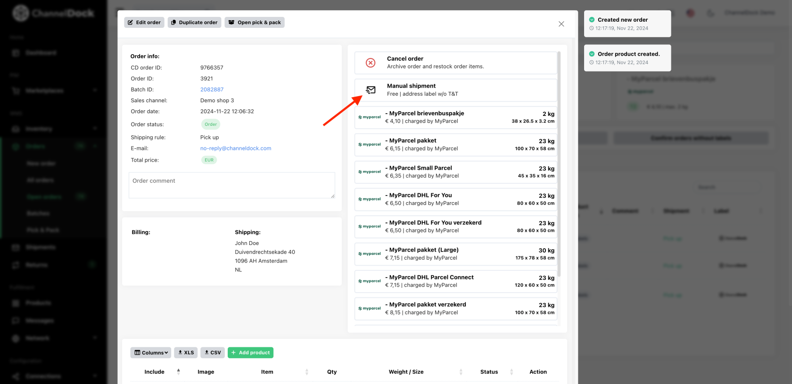Click the Action column header
Screen dimensions: 792x384
538,372
